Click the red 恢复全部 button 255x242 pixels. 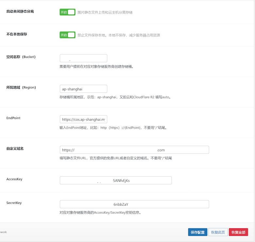238,232
